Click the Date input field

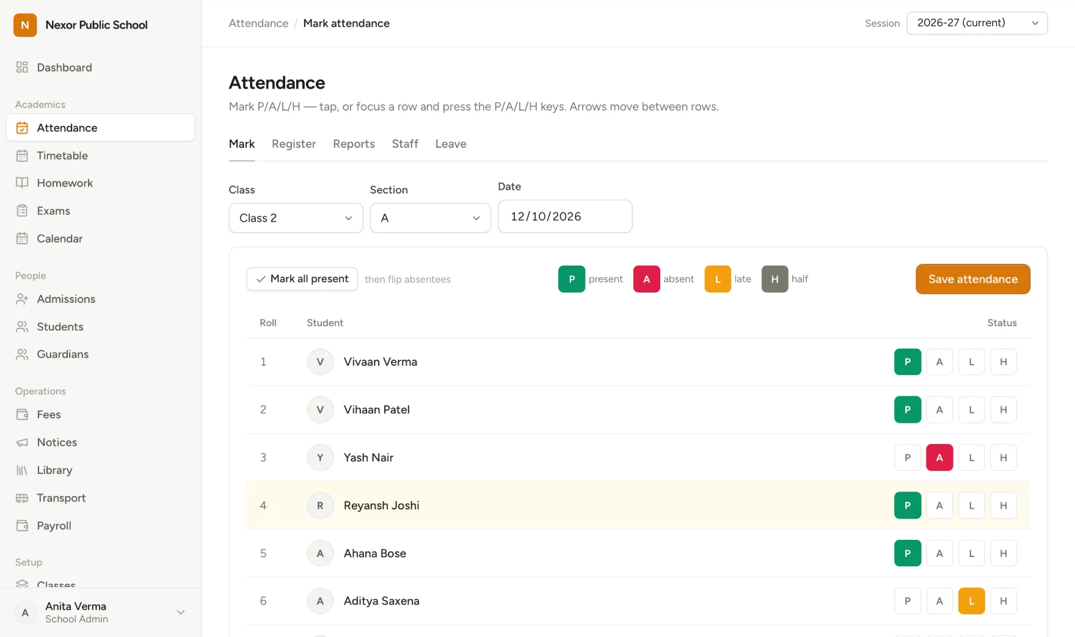(565, 216)
